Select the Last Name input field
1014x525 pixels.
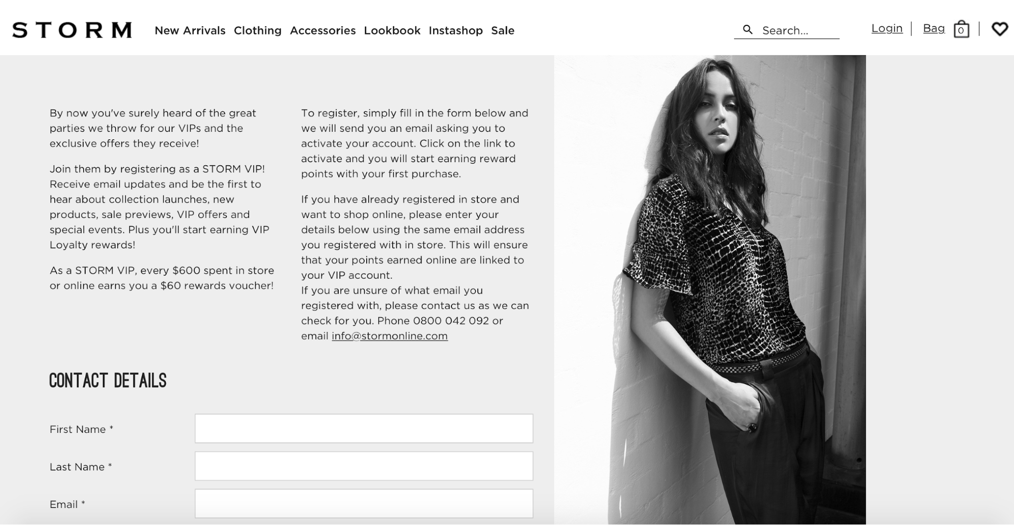pyautogui.click(x=364, y=466)
